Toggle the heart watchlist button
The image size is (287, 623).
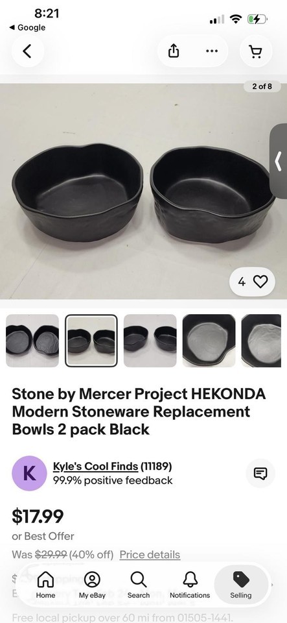pos(253,282)
